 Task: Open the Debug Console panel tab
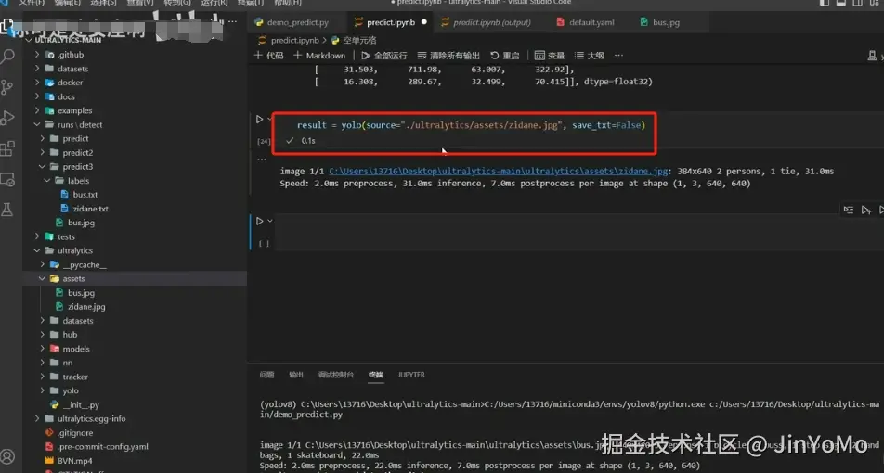click(x=336, y=375)
